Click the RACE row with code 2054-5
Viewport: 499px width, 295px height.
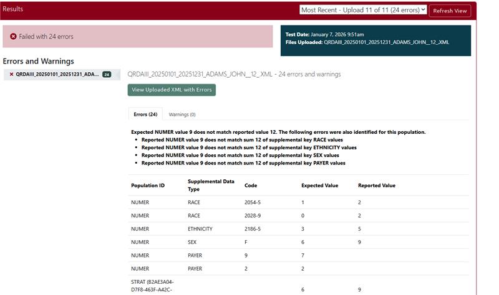click(x=299, y=202)
